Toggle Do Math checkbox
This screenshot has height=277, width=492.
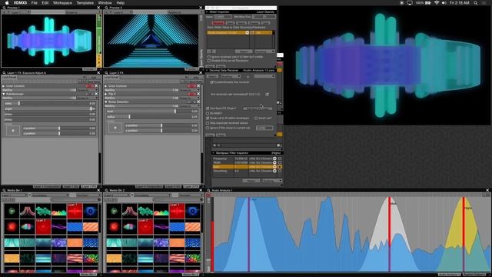(208, 113)
